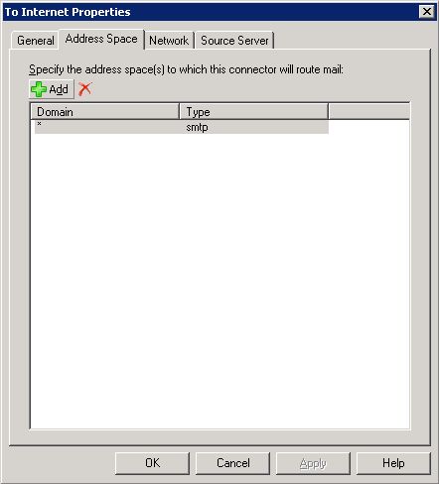Click the Specify the address space(s) label text
The image size is (439, 484).
point(186,69)
